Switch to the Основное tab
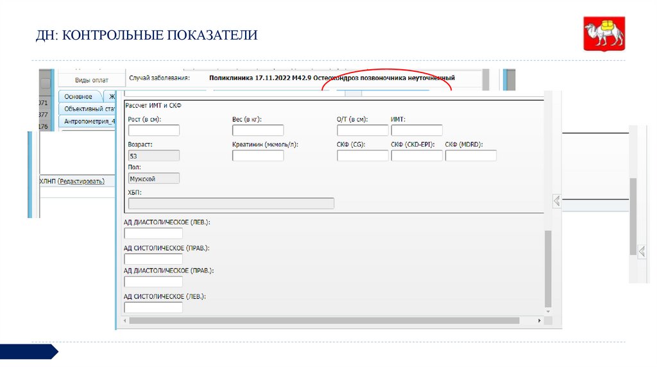Screen dimensions: 657x368 [78, 97]
